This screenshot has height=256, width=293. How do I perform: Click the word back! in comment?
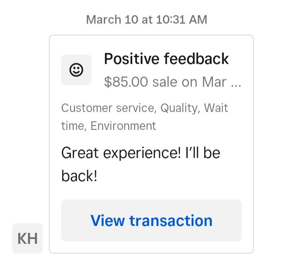coord(79,176)
